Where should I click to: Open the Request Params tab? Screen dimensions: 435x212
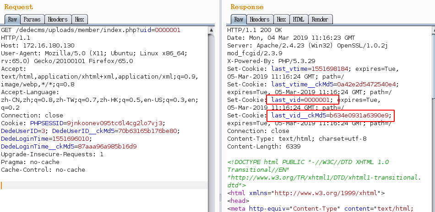pyautogui.click(x=32, y=19)
